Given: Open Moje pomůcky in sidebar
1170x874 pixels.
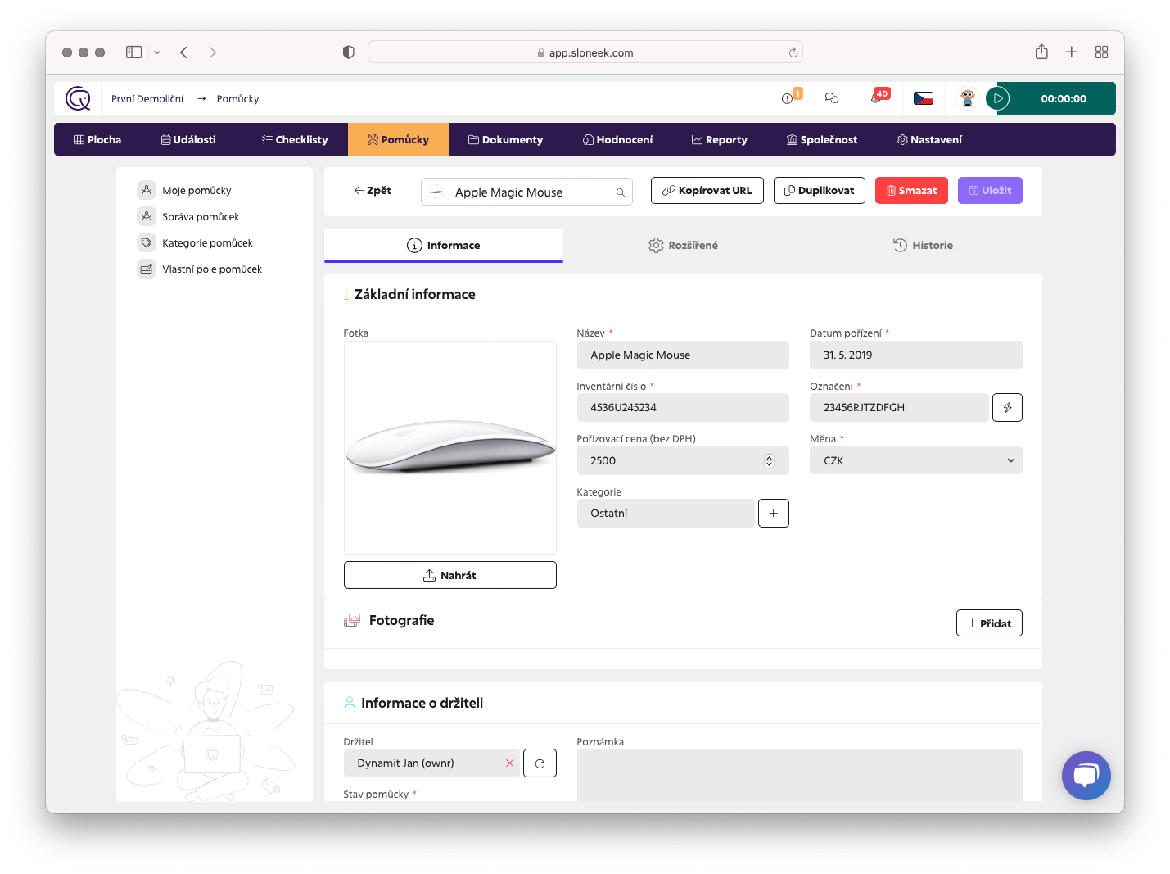Looking at the screenshot, I should click(x=197, y=190).
